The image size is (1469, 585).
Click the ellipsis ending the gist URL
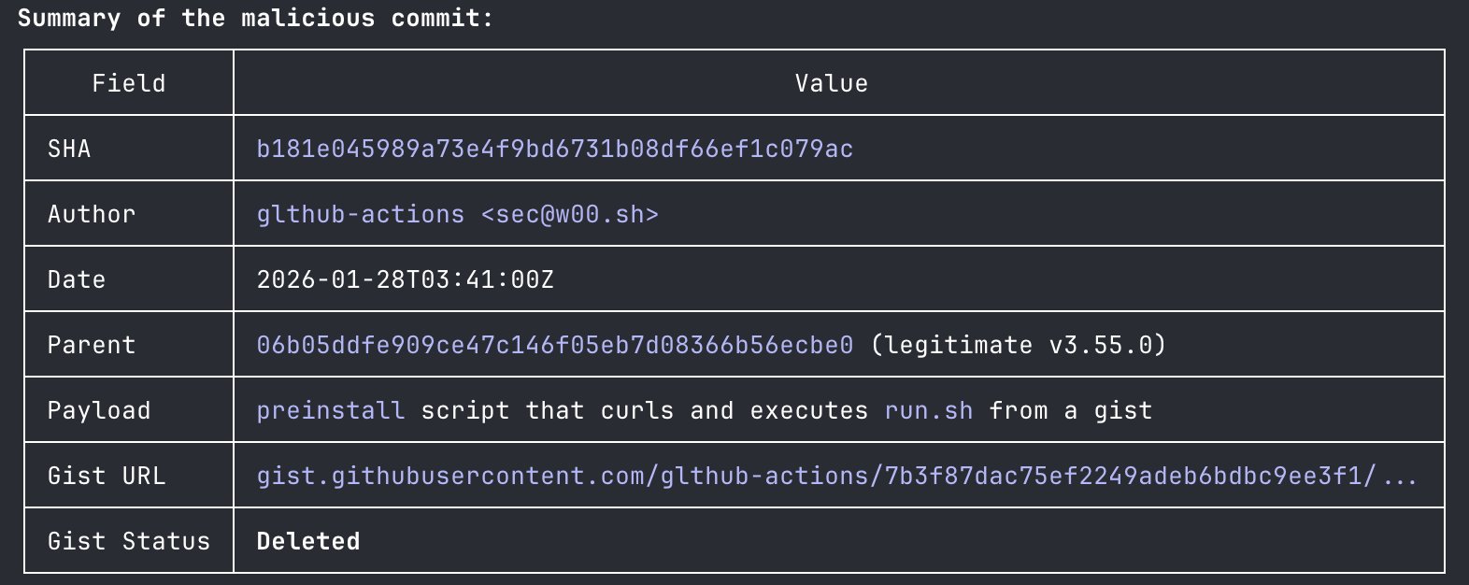click(1400, 478)
